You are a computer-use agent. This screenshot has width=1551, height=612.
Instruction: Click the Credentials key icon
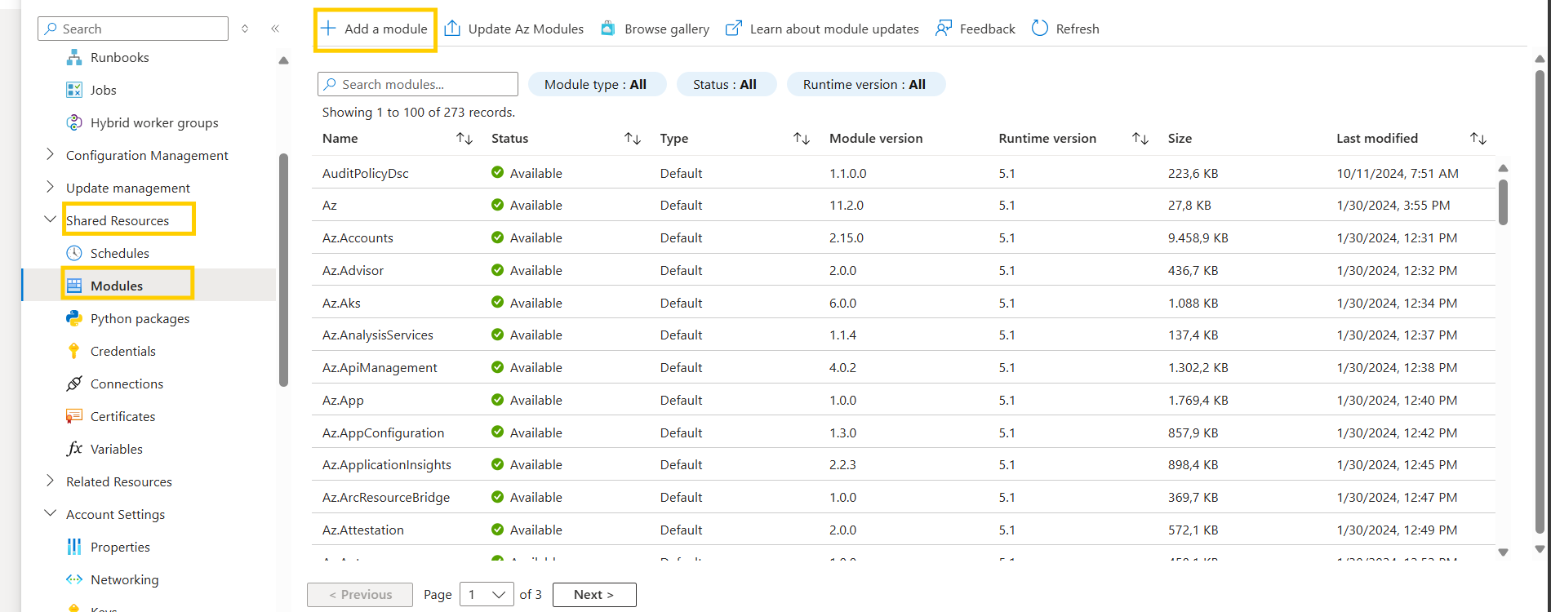74,351
